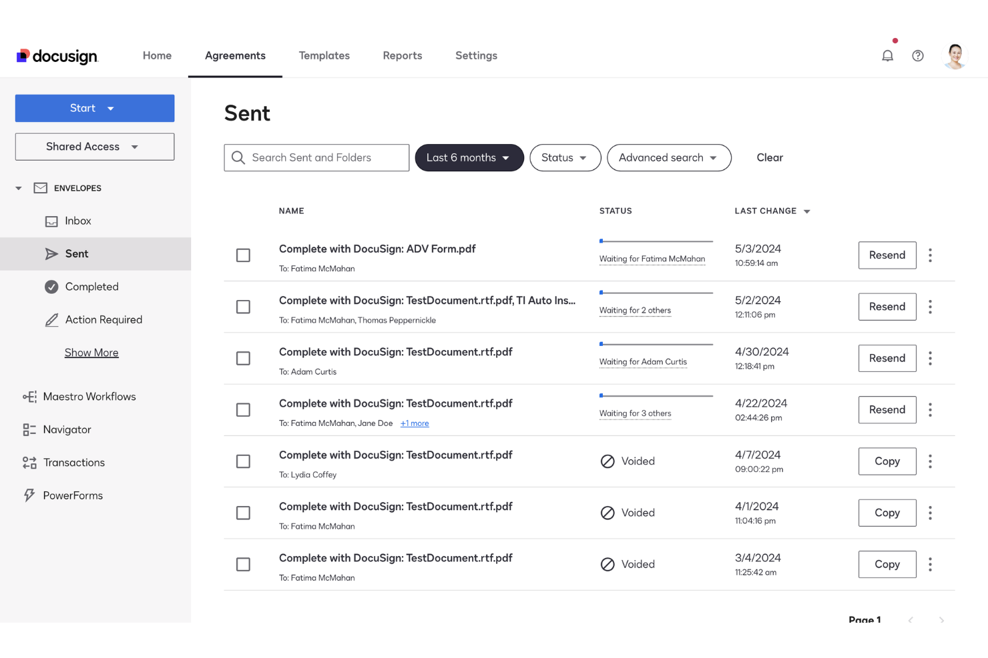Select checkbox for 4/22/2024 envelope
Image resolution: width=988 pixels, height=658 pixels.
pos(243,410)
